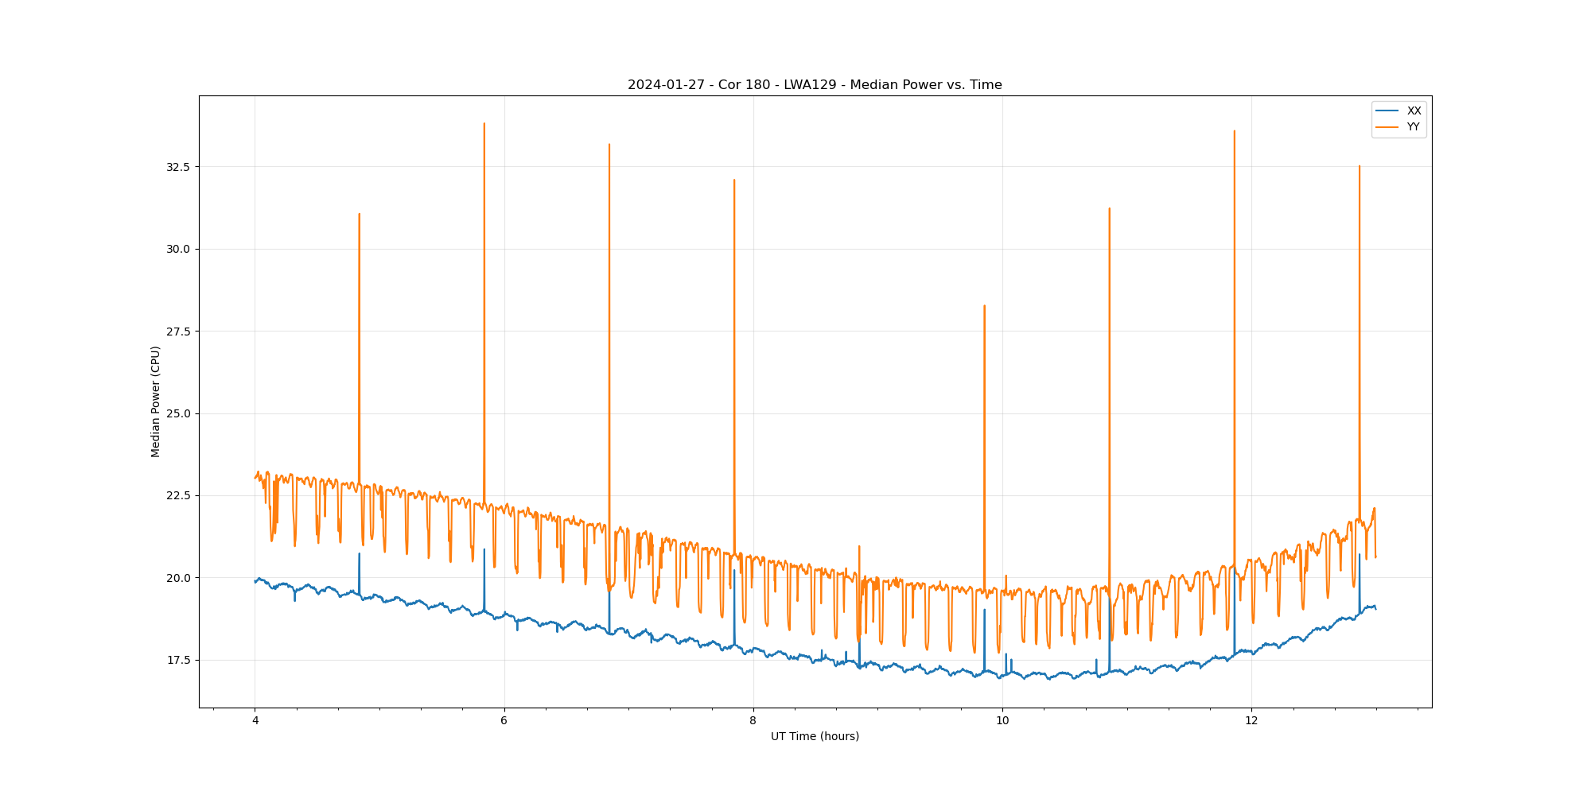Click x-axis tick label 10
Screen dimensions: 1591x795
pyautogui.click(x=1002, y=721)
